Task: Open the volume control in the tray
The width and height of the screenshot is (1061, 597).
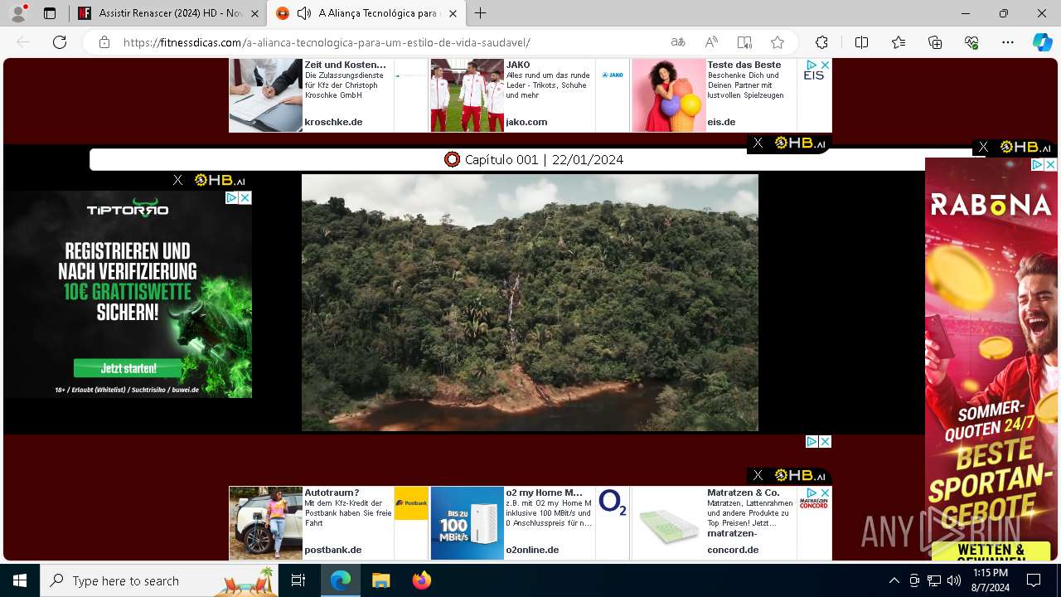Action: [x=954, y=580]
